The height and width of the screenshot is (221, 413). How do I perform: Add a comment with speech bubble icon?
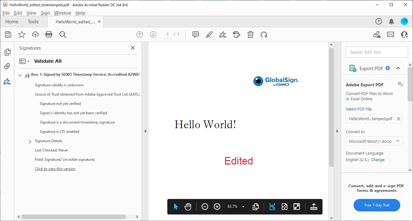click(x=196, y=34)
